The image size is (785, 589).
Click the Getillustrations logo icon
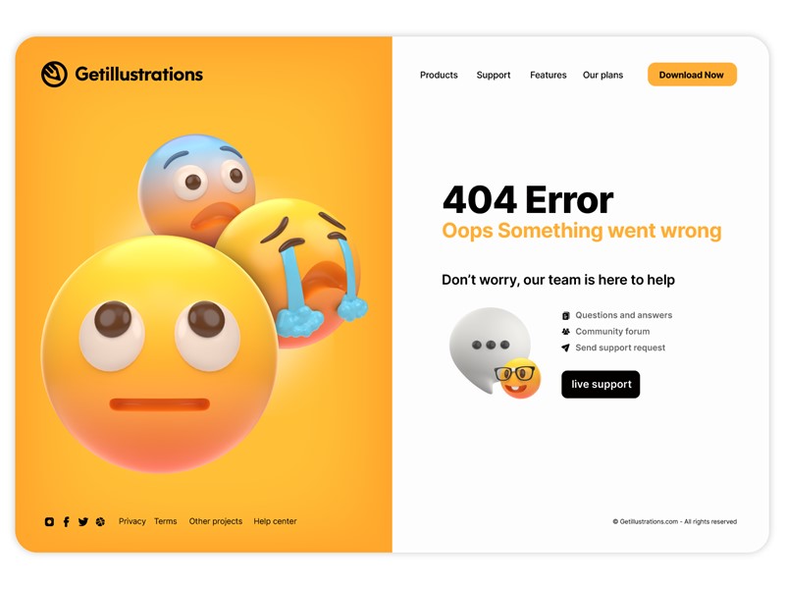pyautogui.click(x=54, y=75)
